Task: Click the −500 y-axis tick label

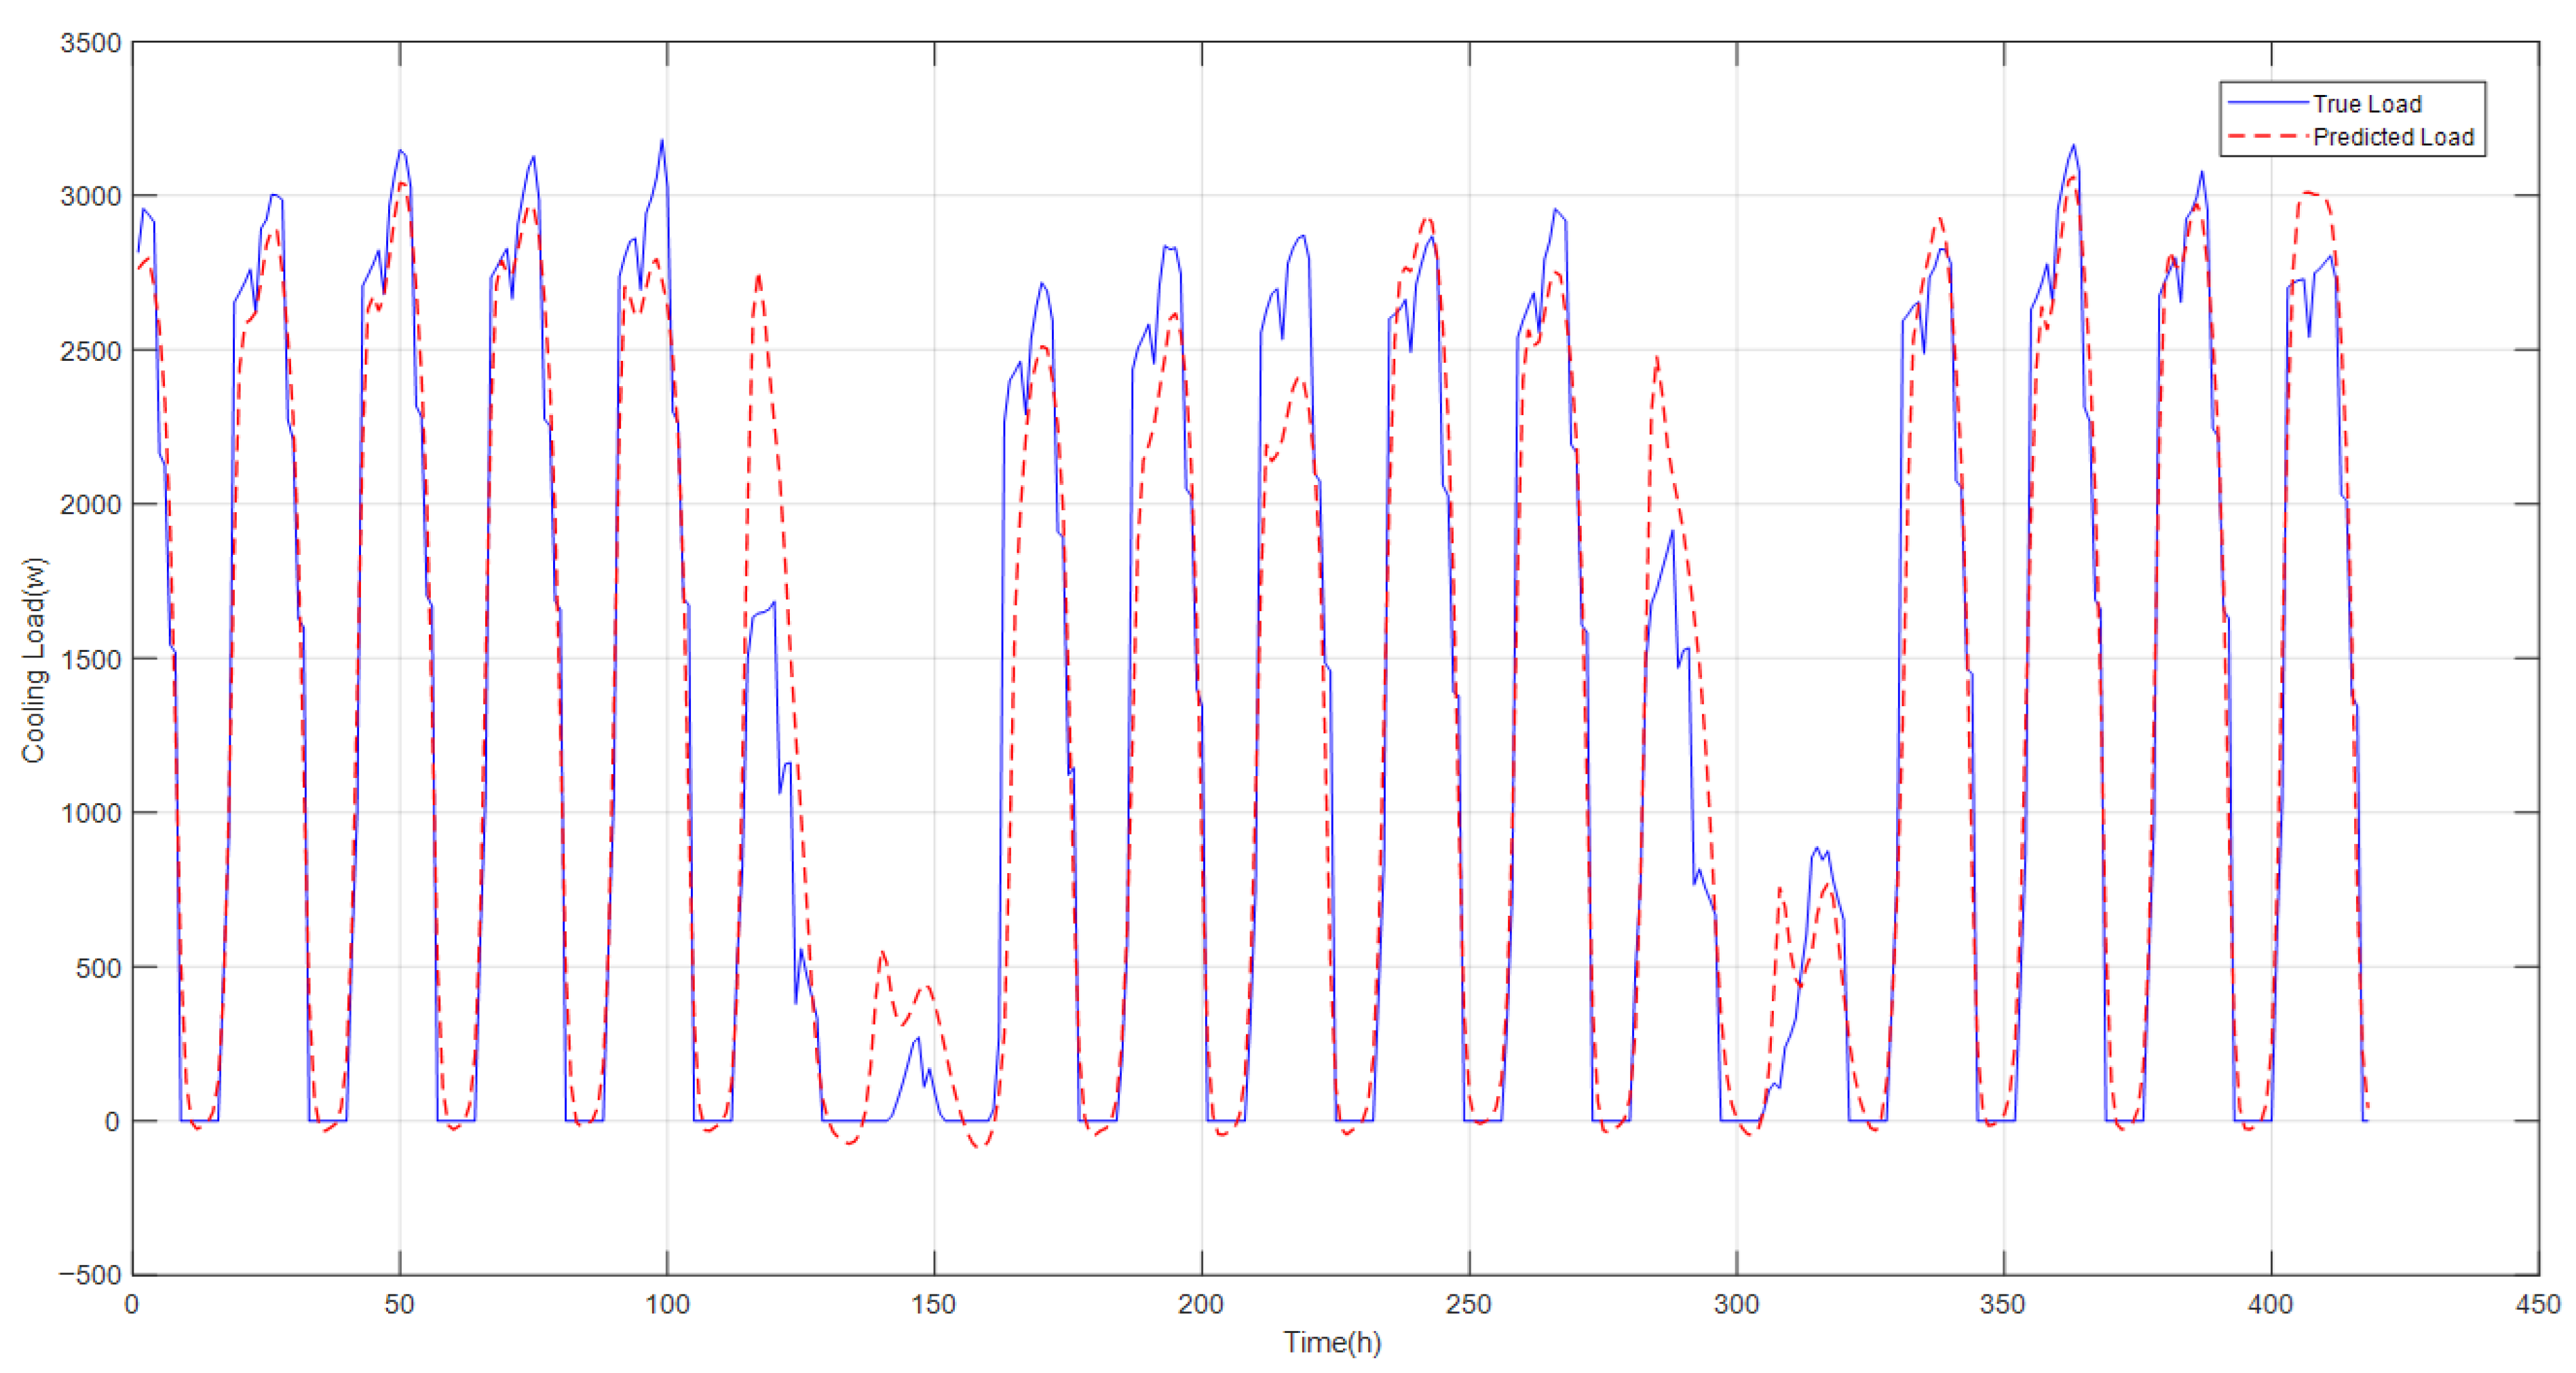Action: pyautogui.click(x=89, y=1276)
